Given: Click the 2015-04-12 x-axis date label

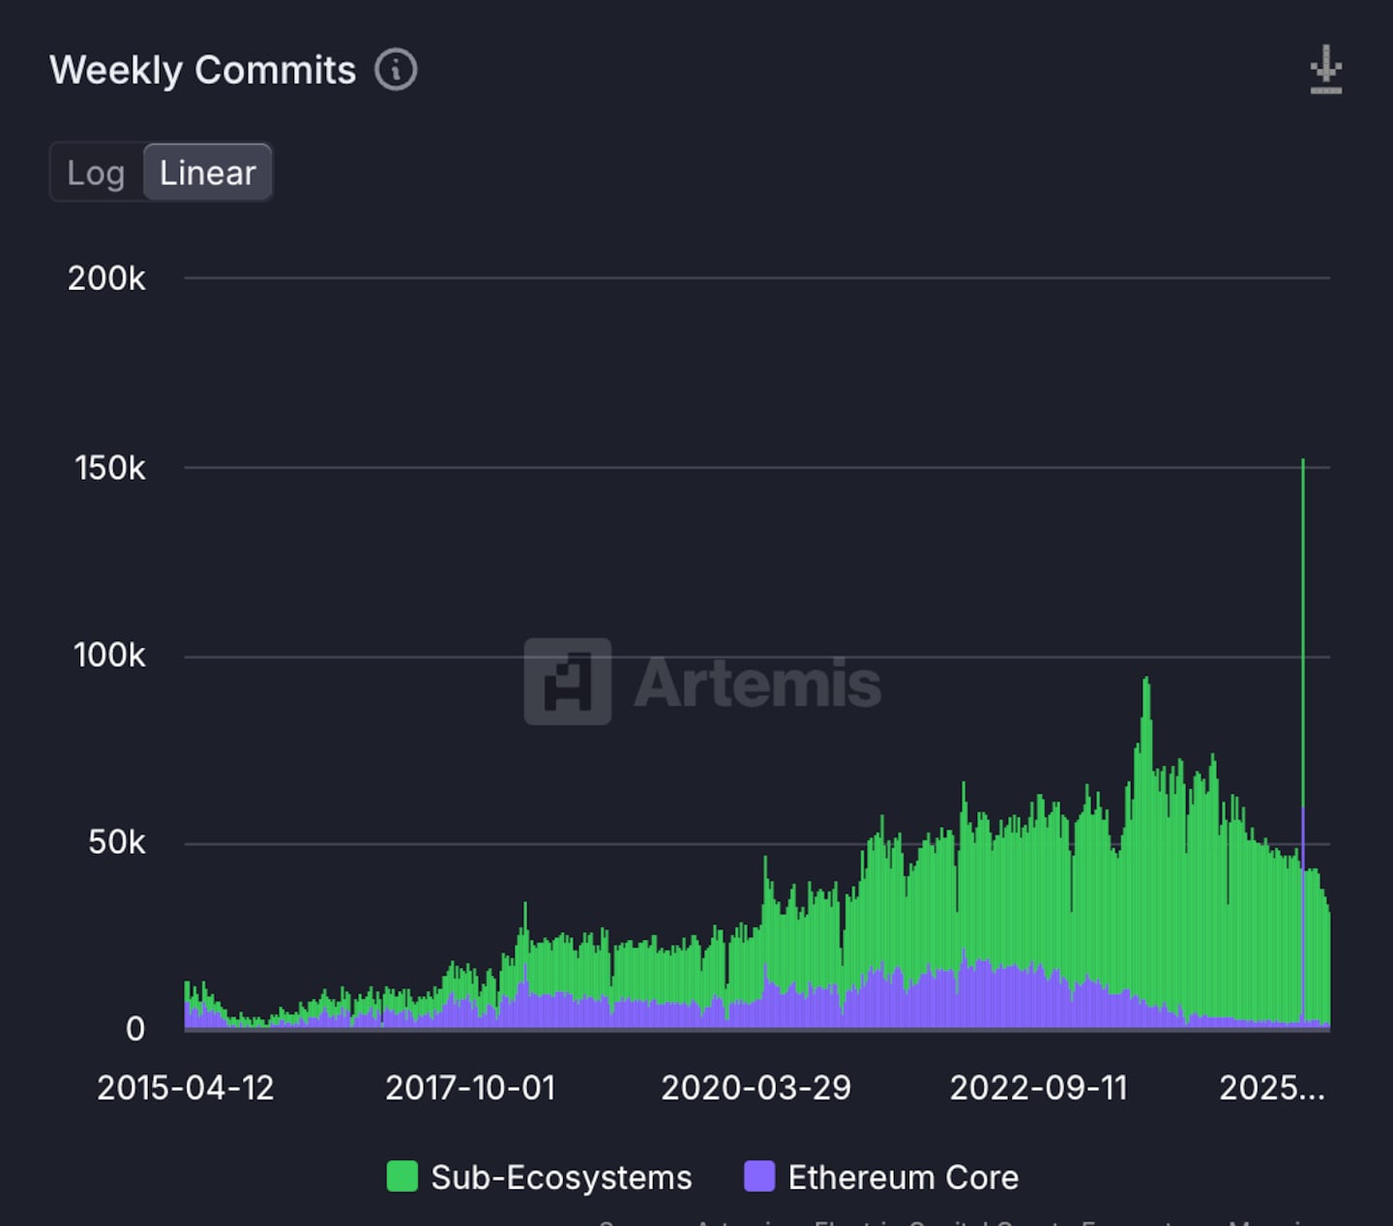Looking at the screenshot, I should [186, 1088].
